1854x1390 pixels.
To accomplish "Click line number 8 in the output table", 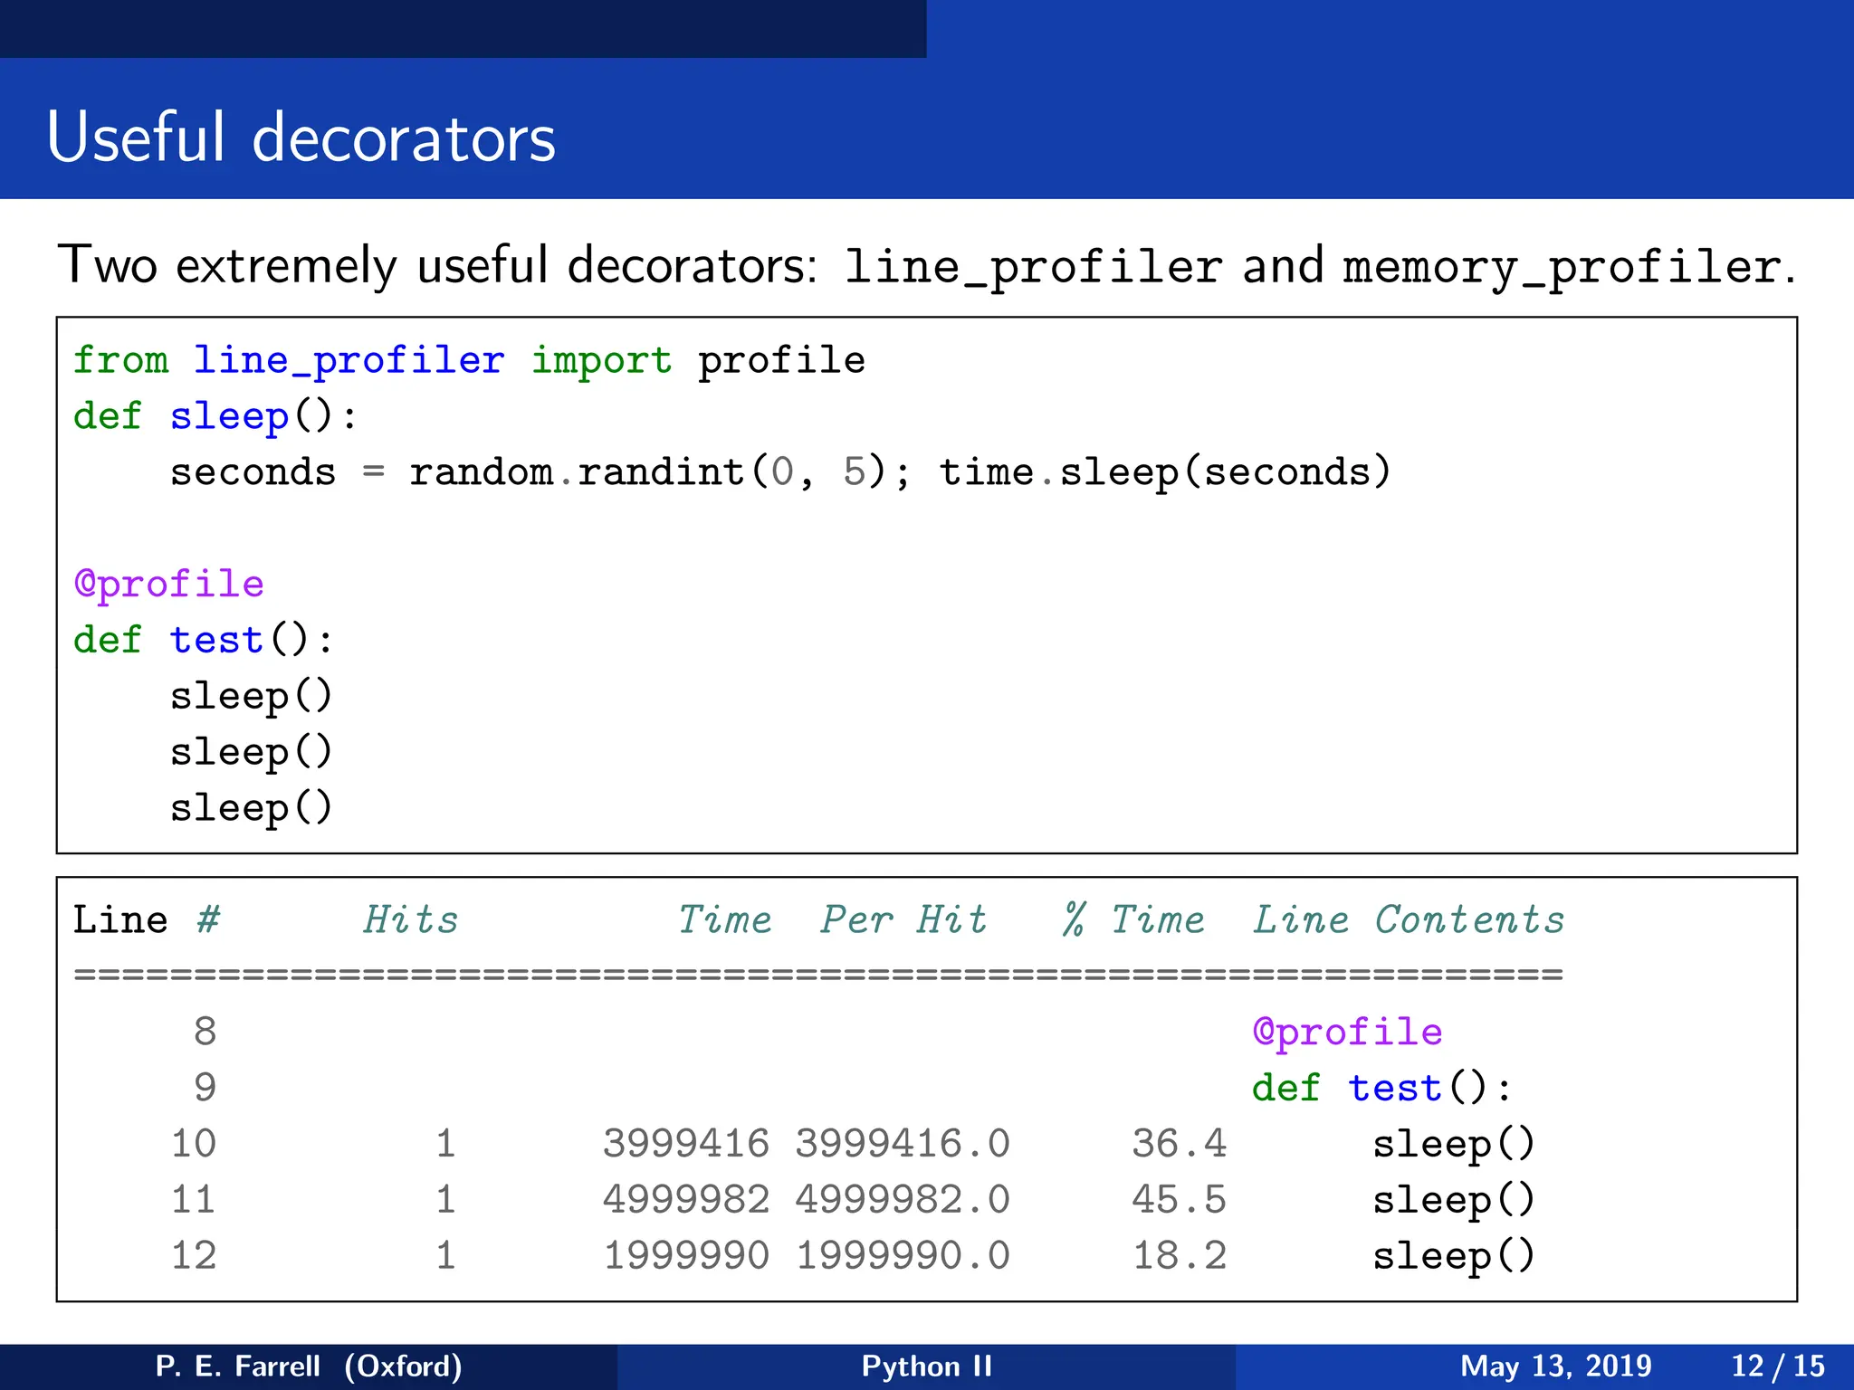I will point(205,1032).
